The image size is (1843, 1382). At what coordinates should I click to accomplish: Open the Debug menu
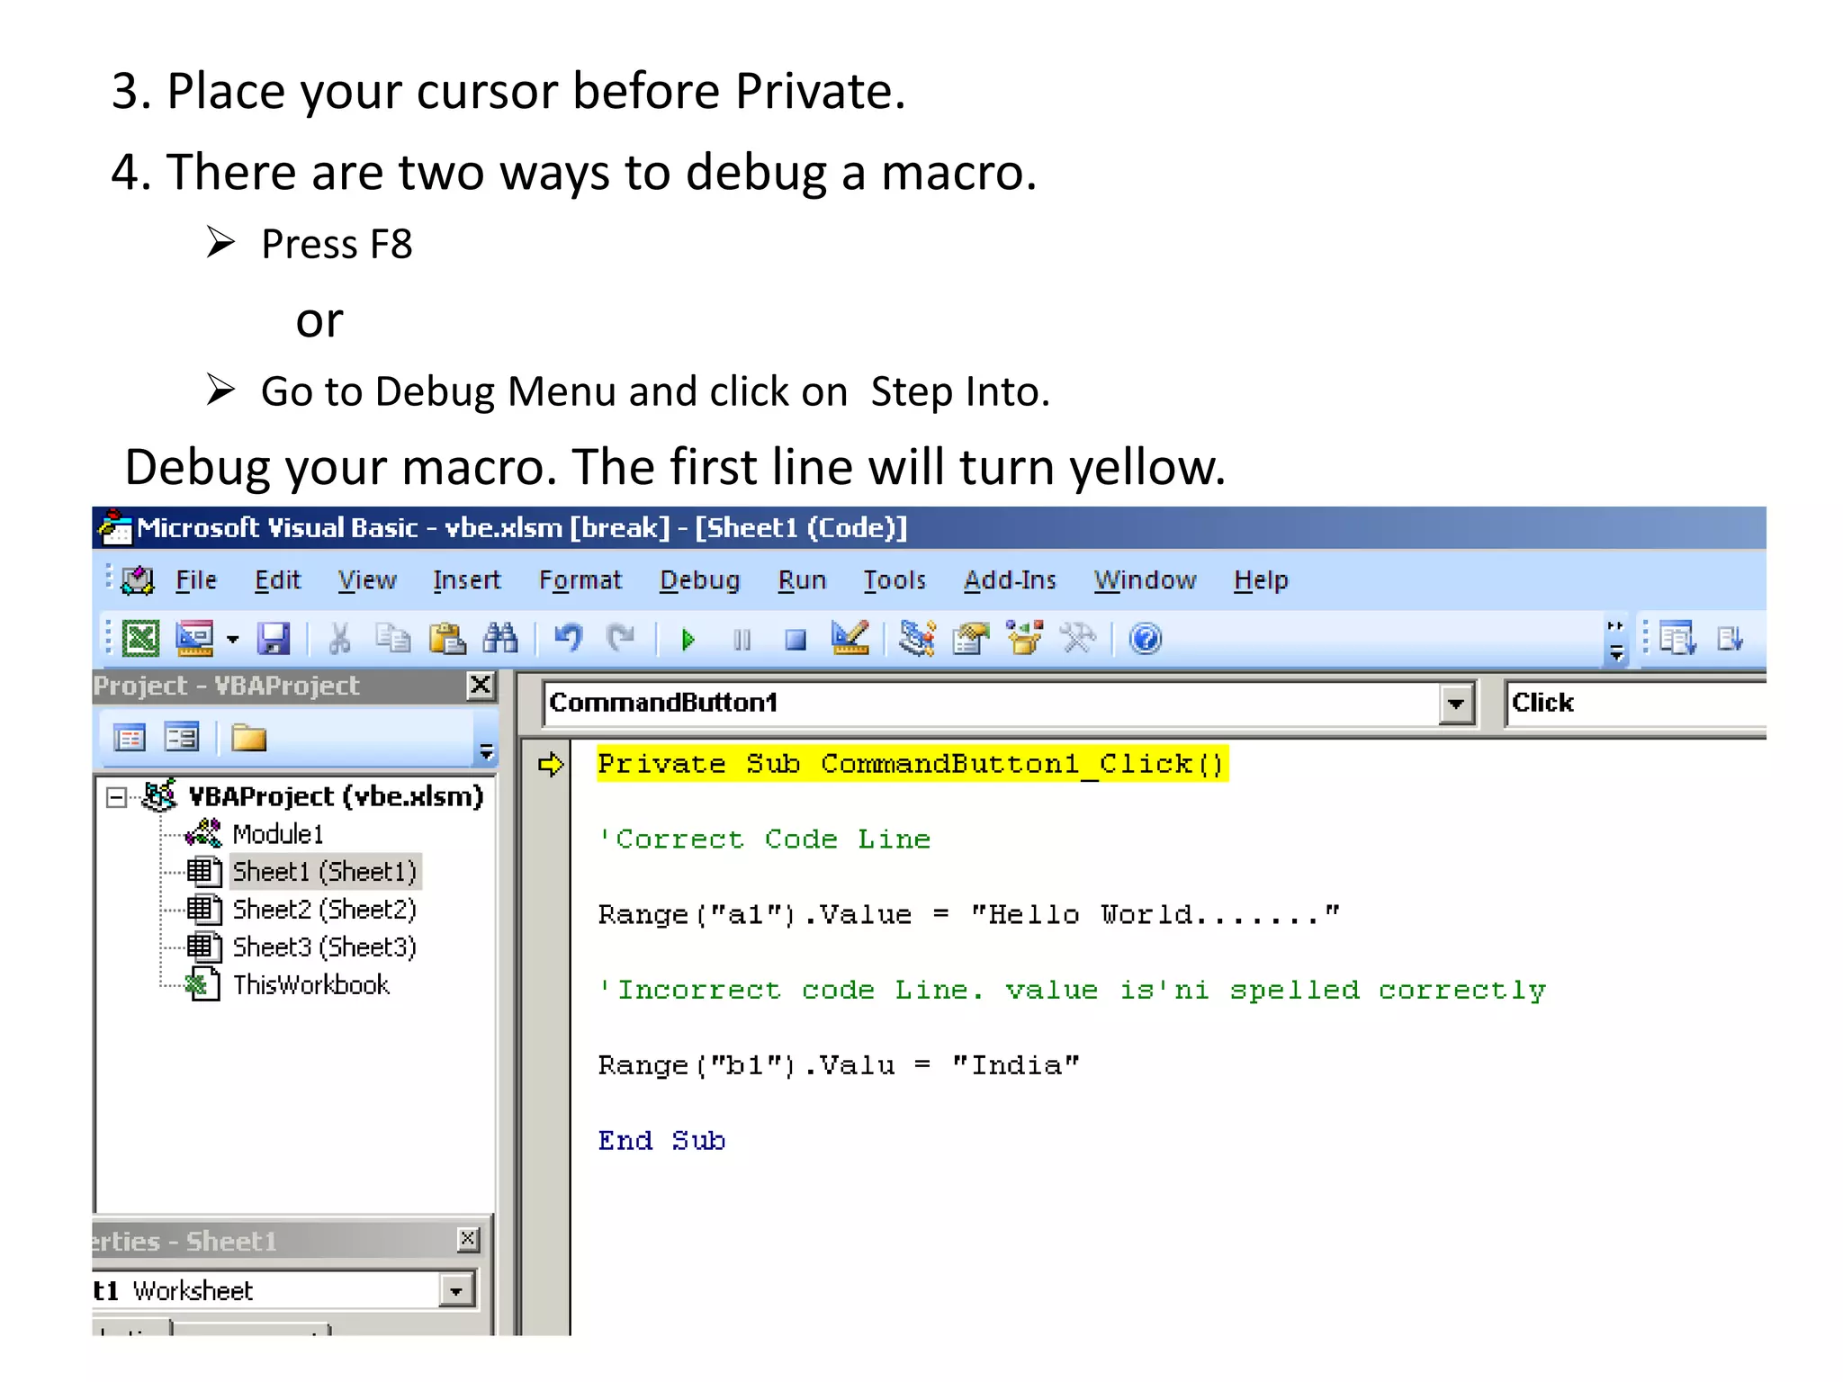pyautogui.click(x=699, y=580)
